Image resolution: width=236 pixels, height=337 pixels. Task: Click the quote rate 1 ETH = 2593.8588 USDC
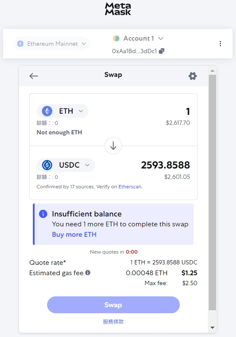pos(163,262)
